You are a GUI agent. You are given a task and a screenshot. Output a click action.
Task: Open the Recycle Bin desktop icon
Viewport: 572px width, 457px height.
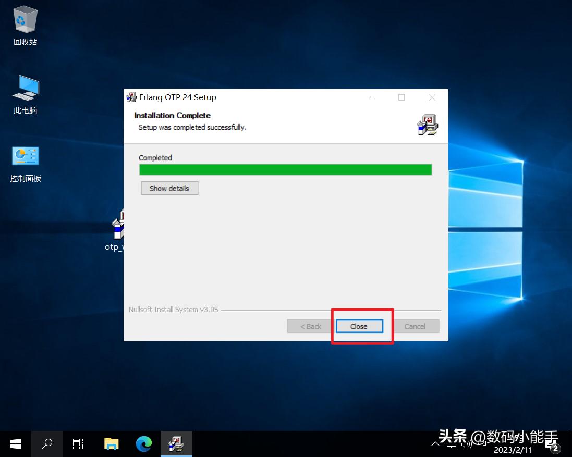pyautogui.click(x=25, y=26)
